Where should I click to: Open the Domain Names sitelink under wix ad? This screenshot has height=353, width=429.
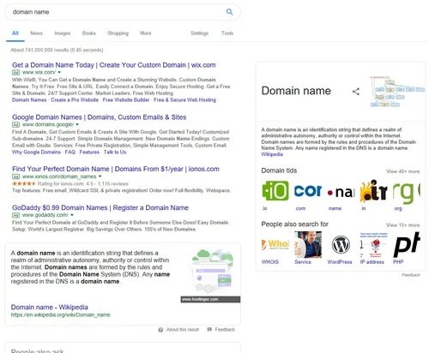coord(29,100)
